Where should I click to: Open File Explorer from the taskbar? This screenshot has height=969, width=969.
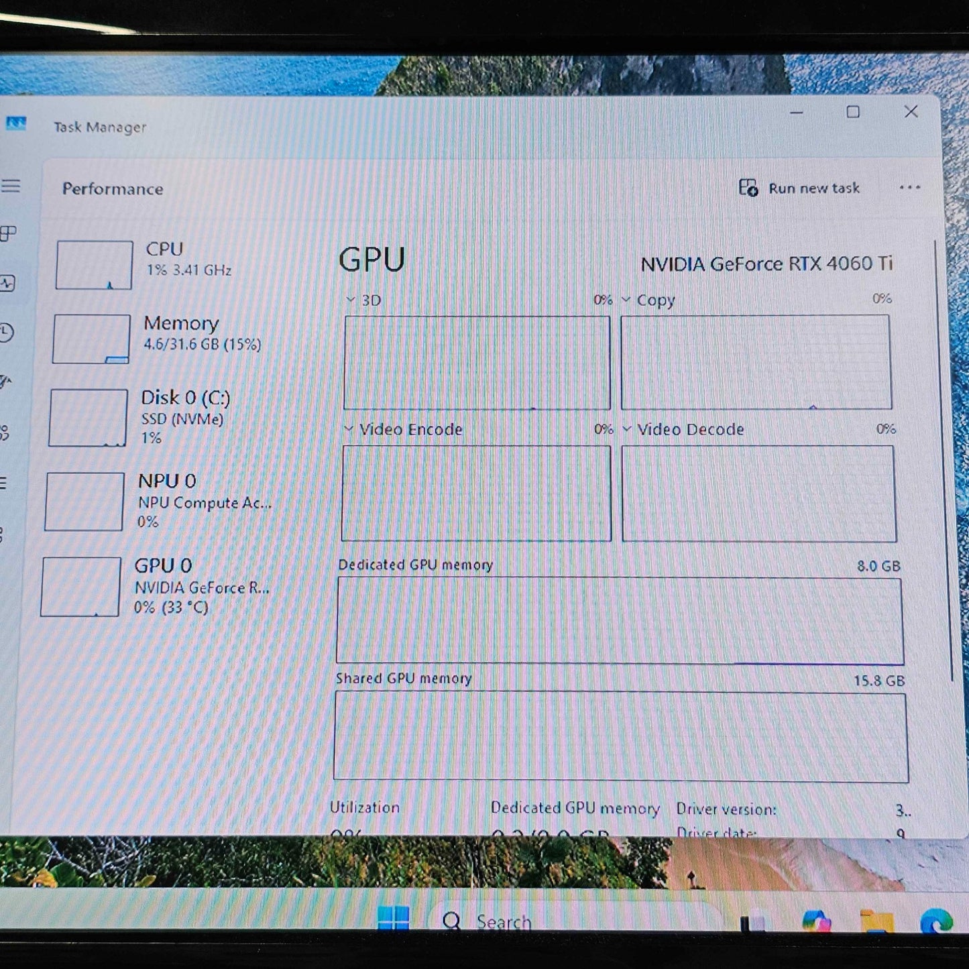[x=876, y=922]
